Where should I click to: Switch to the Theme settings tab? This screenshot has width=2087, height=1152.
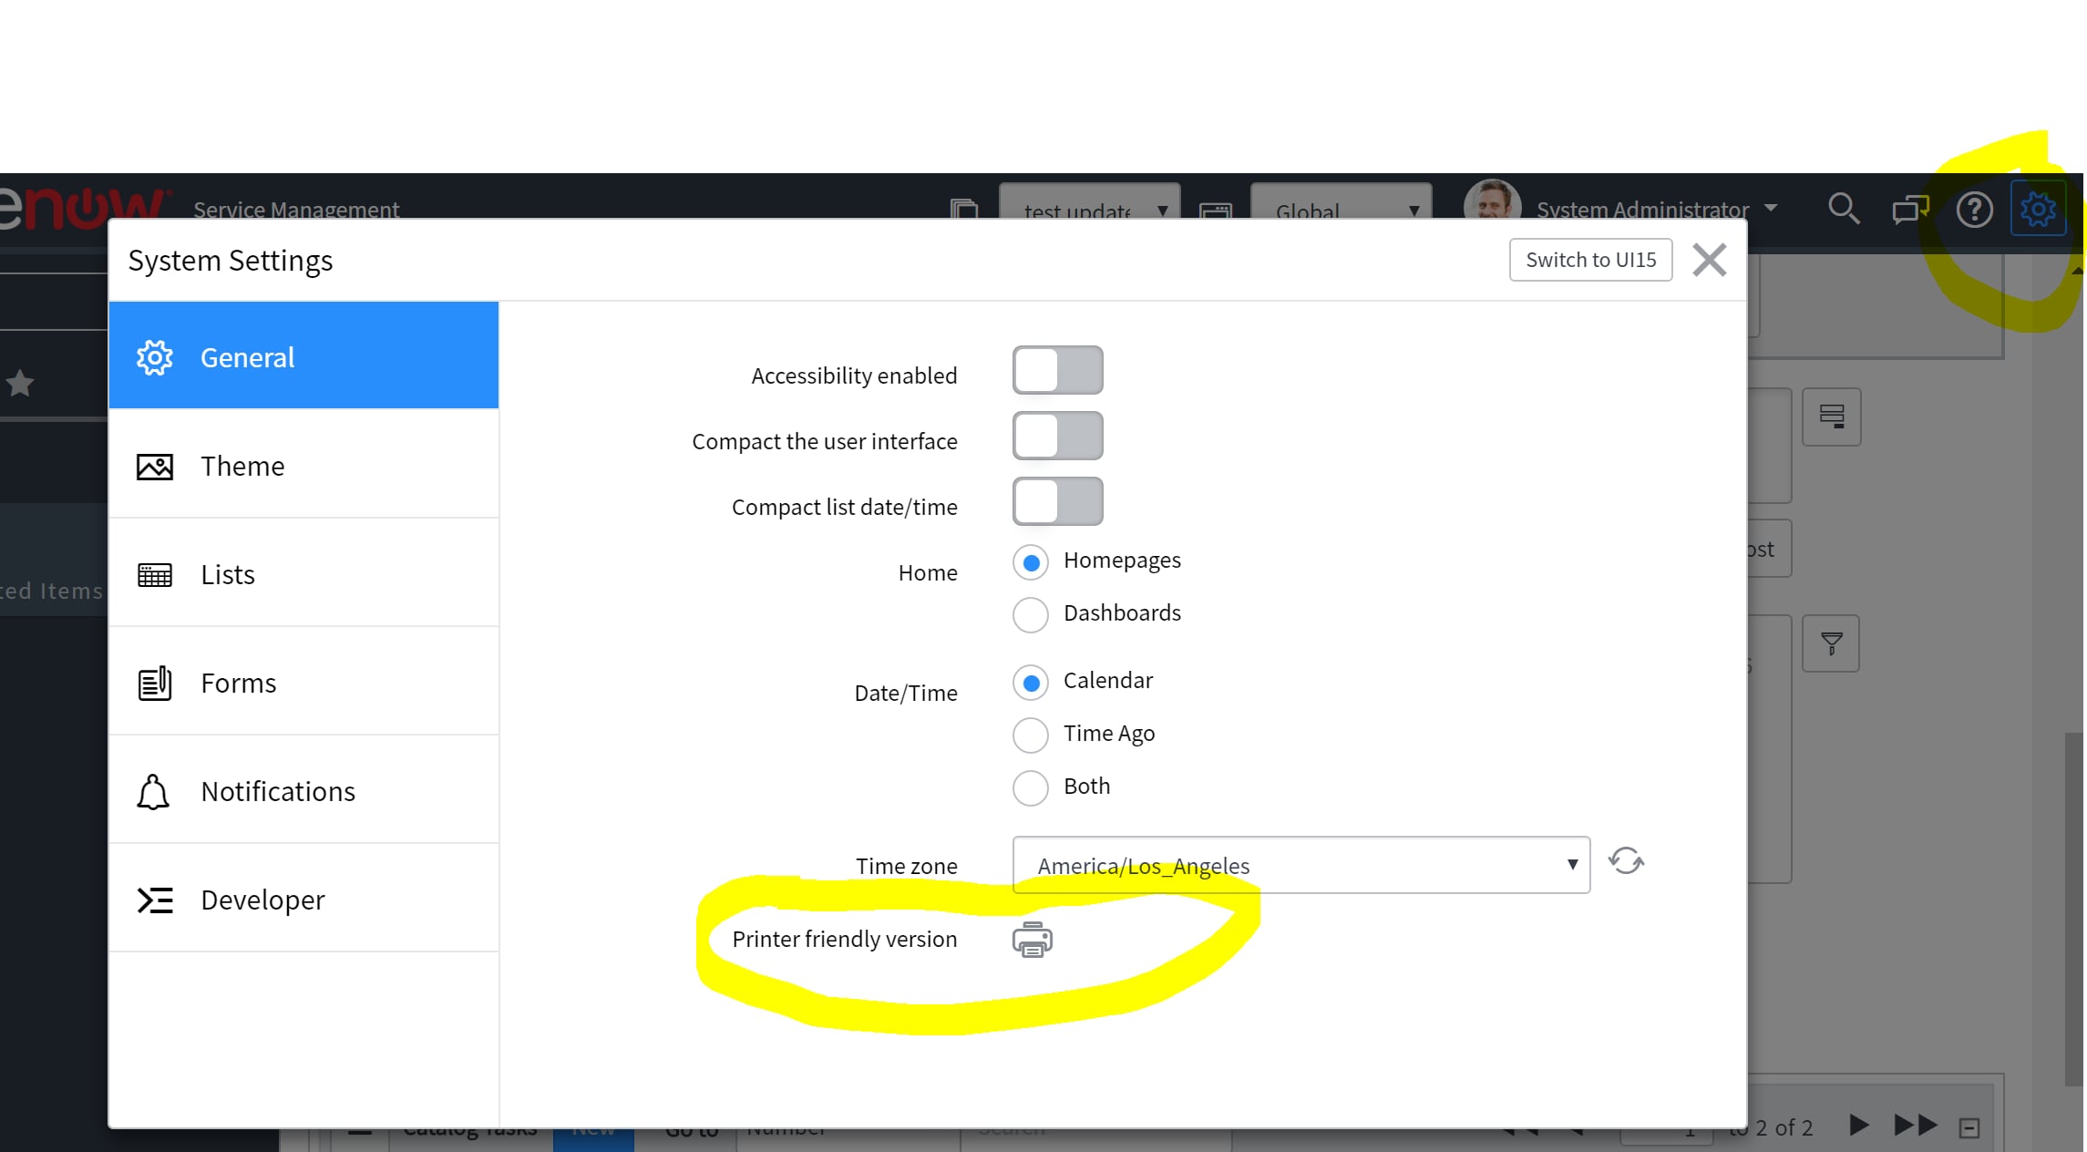click(303, 466)
